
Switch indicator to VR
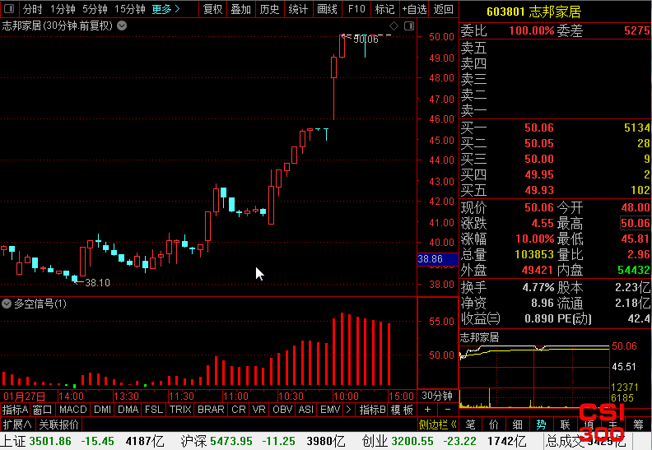(259, 410)
